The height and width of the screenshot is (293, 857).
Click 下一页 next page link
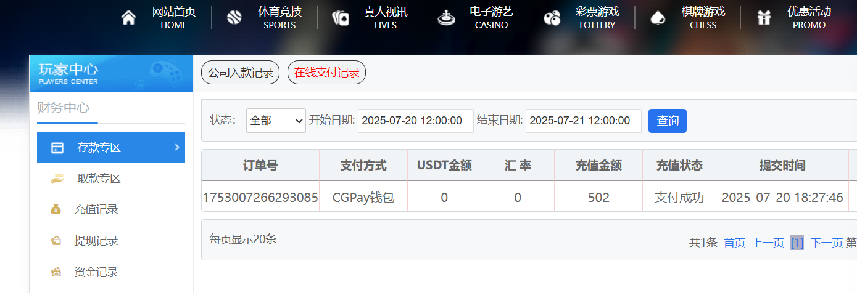(x=826, y=243)
